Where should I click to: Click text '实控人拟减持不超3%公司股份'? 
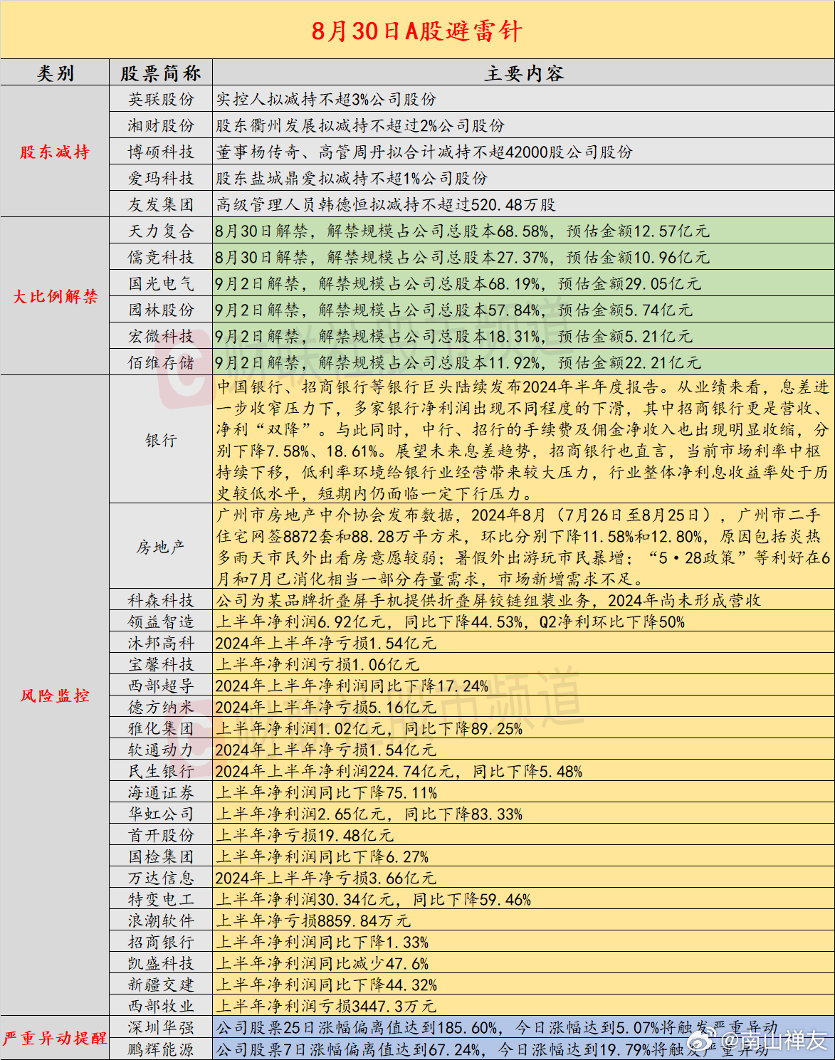[326, 100]
